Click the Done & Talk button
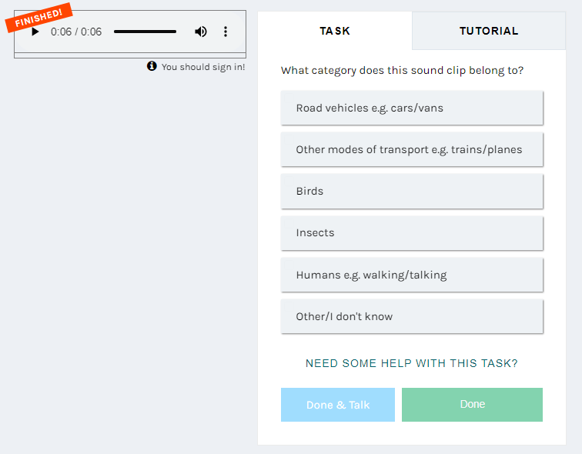The image size is (582, 454). point(338,405)
